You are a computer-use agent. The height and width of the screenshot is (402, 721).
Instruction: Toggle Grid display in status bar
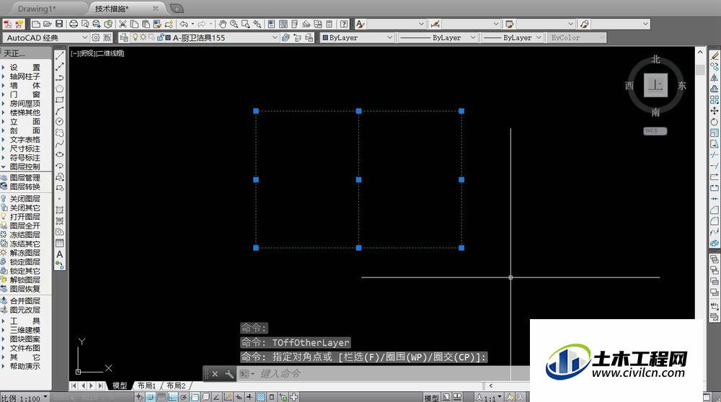162,398
